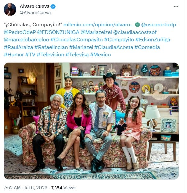187x193 pixels.
Task: Click the green checkmark badge after the milenio link
Action: [x=137, y=25]
